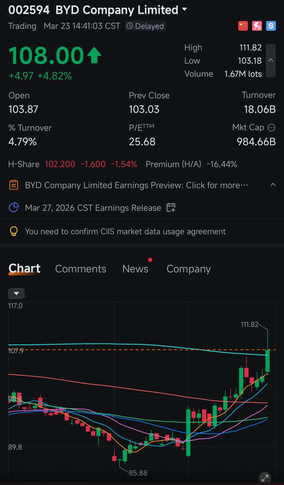The height and width of the screenshot is (485, 284).
Task: Tap the 85.88 low label on chart
Action: coord(138,472)
